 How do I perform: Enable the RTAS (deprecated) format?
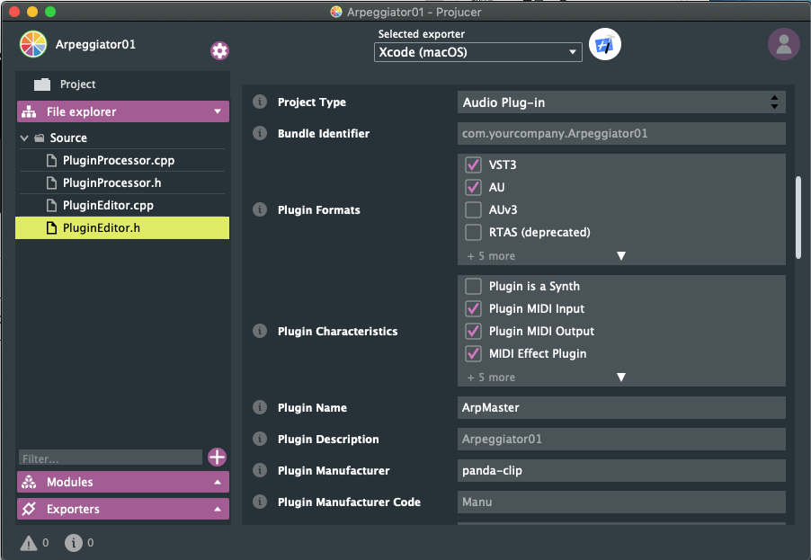473,232
